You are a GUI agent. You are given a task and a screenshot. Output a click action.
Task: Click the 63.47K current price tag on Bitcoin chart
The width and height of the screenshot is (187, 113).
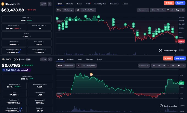[x=181, y=41]
